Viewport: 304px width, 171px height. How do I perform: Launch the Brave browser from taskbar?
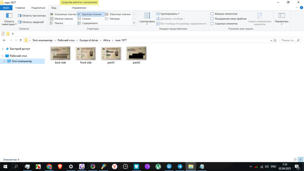(60, 166)
